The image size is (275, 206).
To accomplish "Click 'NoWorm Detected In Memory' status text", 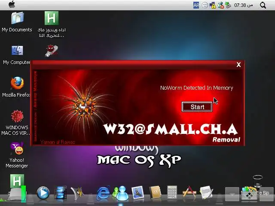I will click(x=197, y=88).
